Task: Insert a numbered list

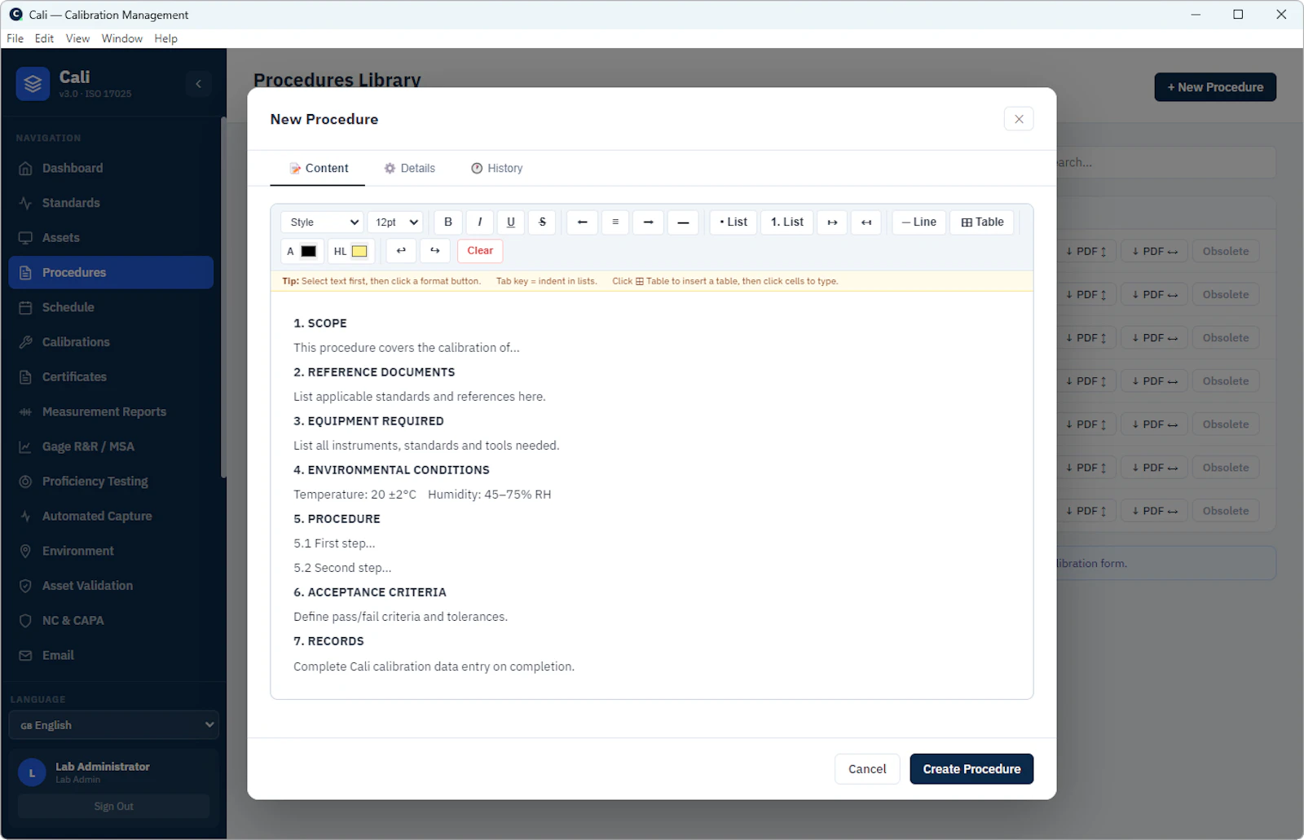Action: pos(787,222)
